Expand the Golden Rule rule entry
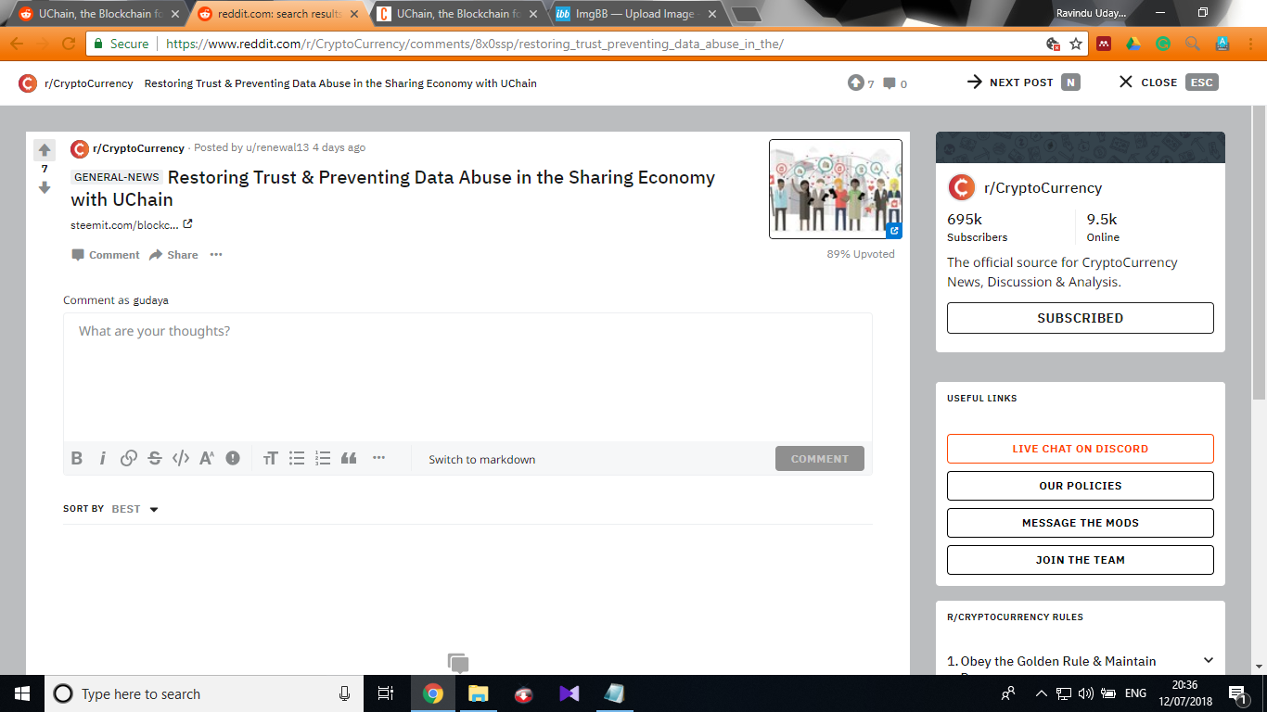 [x=1208, y=660]
